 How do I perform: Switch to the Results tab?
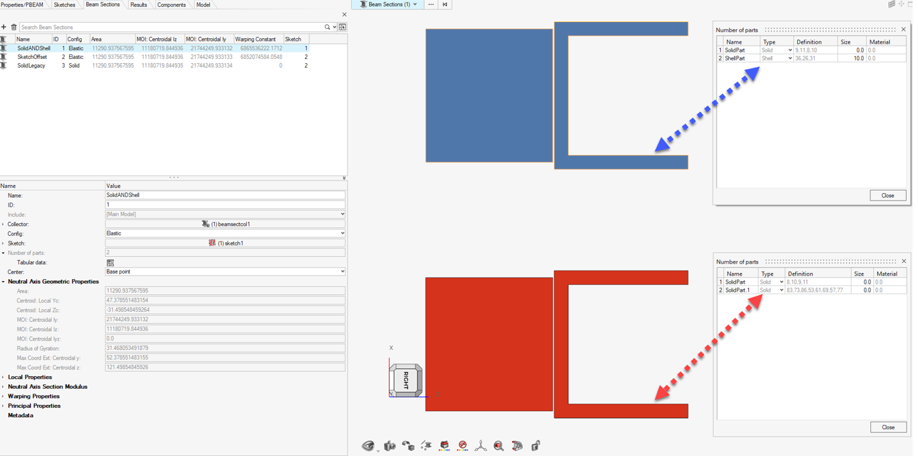pyautogui.click(x=138, y=5)
